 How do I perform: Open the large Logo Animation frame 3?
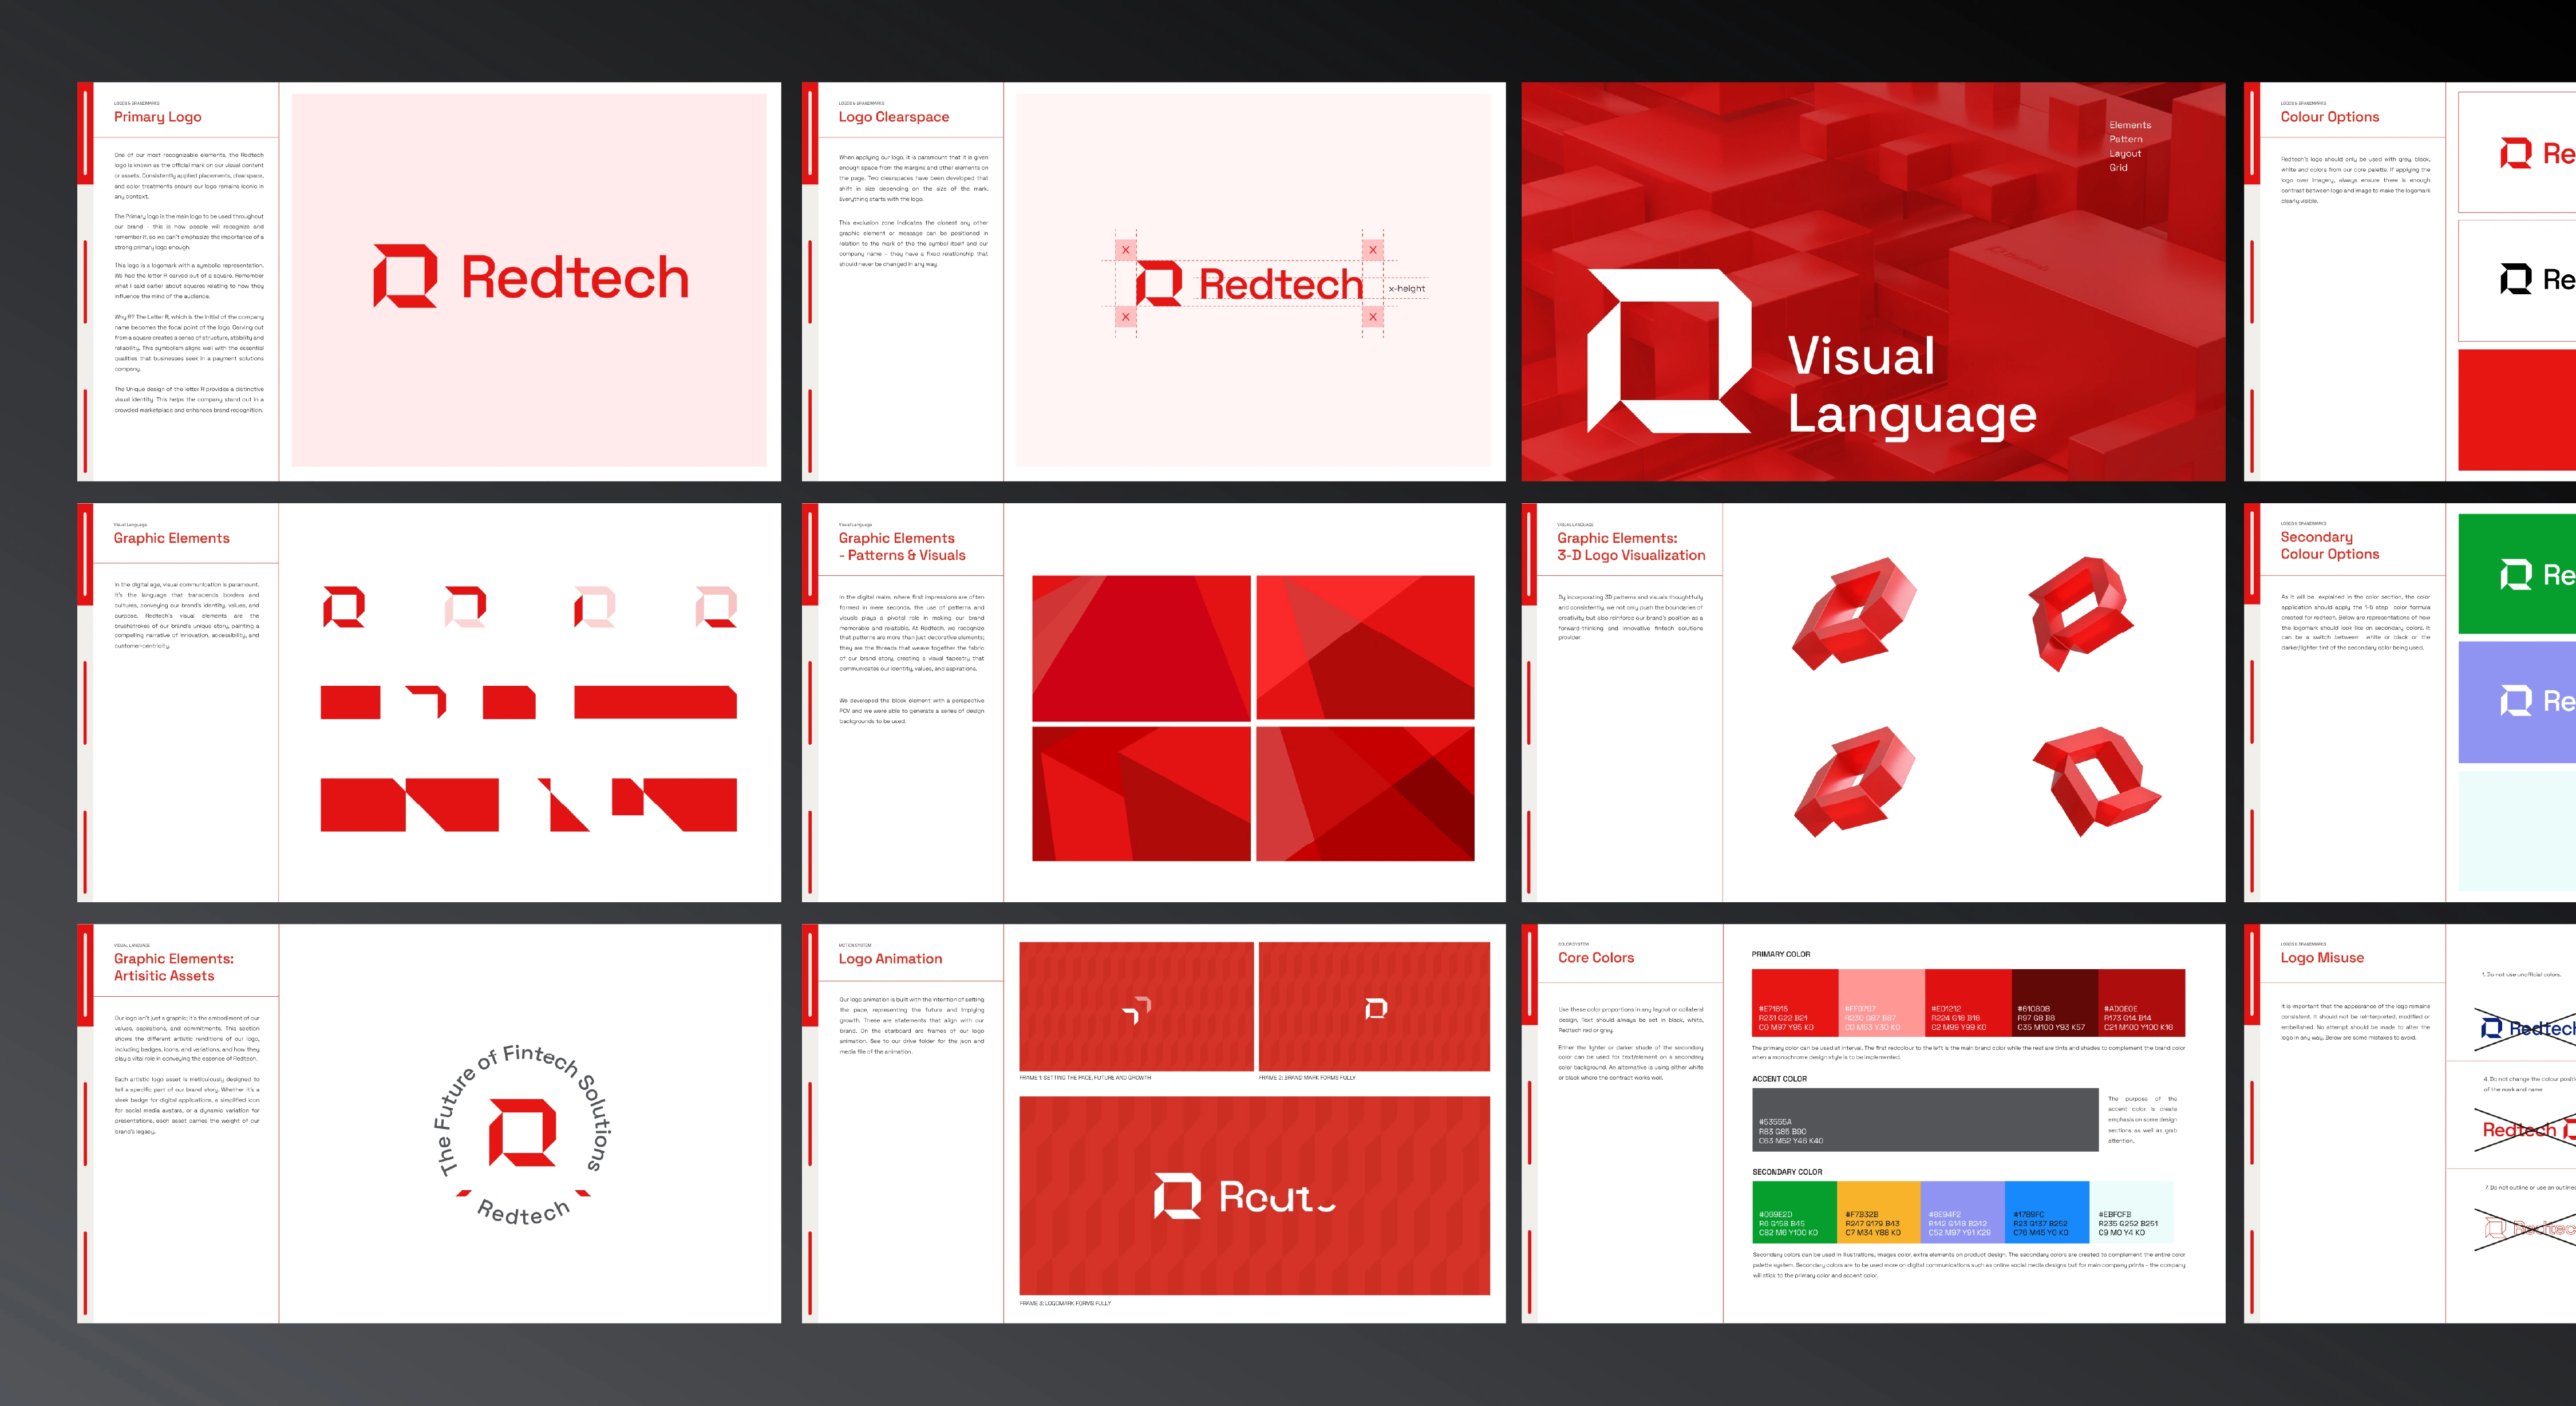(1254, 1196)
